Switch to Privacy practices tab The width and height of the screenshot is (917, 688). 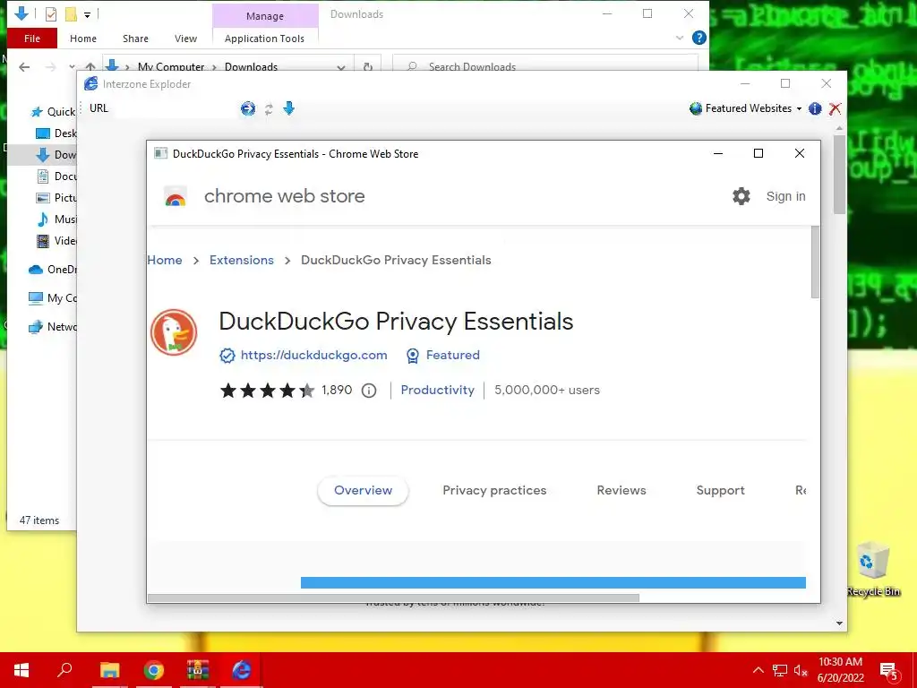click(494, 490)
